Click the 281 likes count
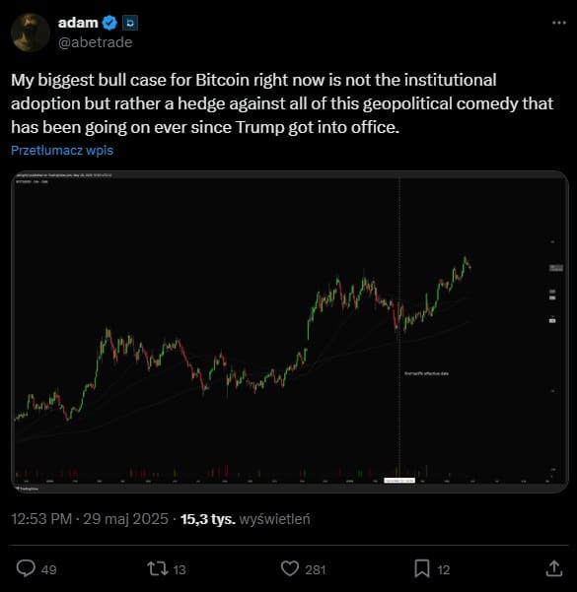The width and height of the screenshot is (577, 592). coord(316,569)
